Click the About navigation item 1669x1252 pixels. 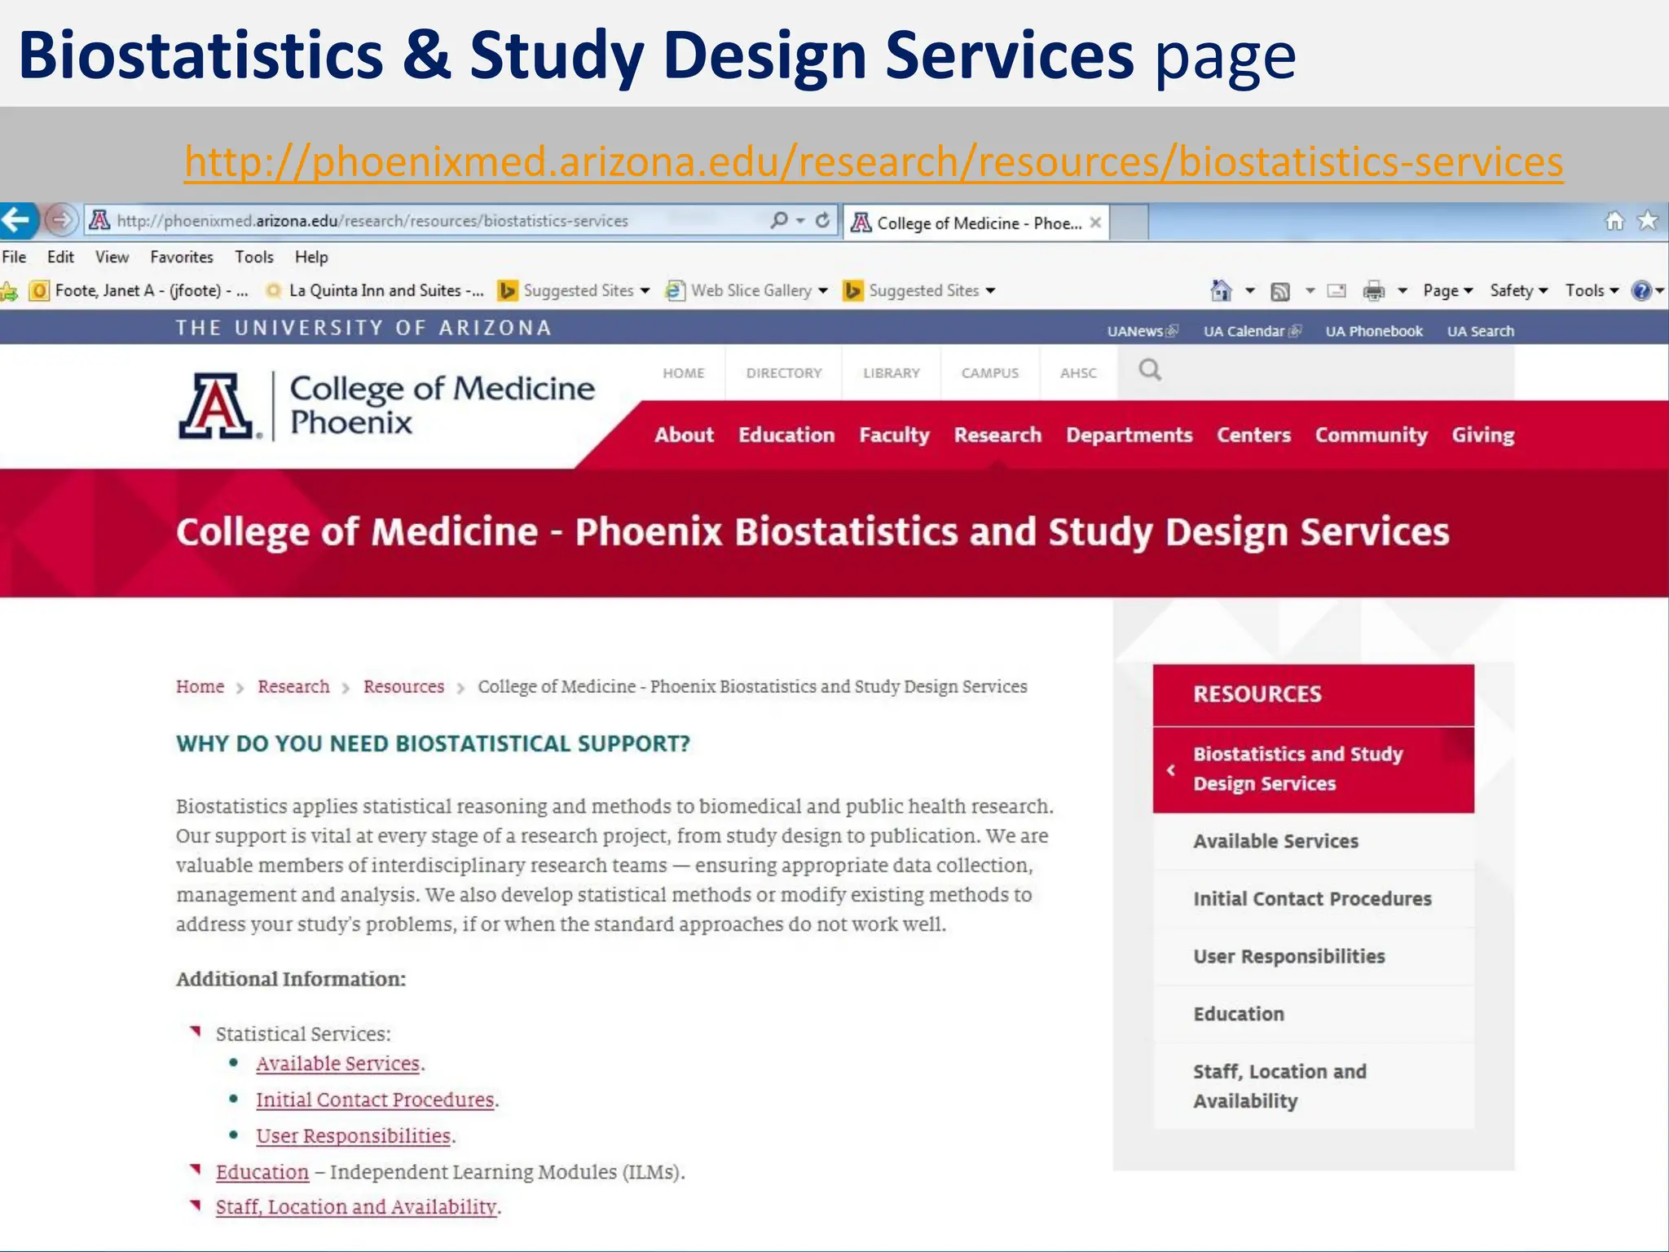coord(685,435)
